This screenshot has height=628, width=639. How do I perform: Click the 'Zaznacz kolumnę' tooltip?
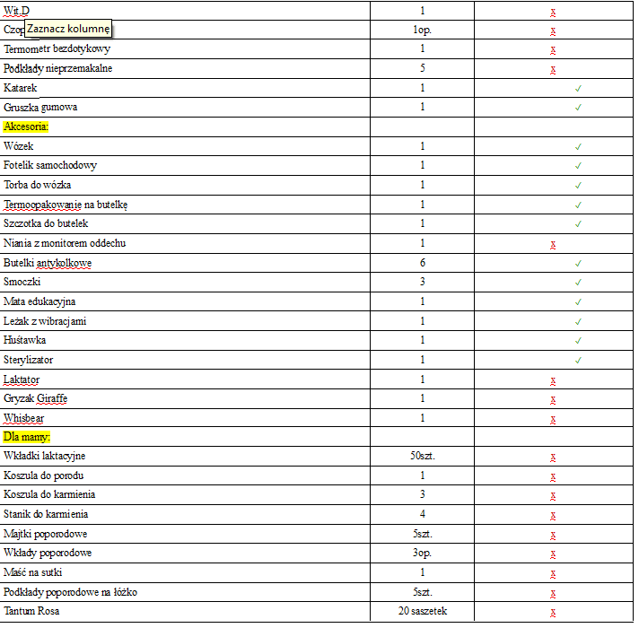(68, 30)
